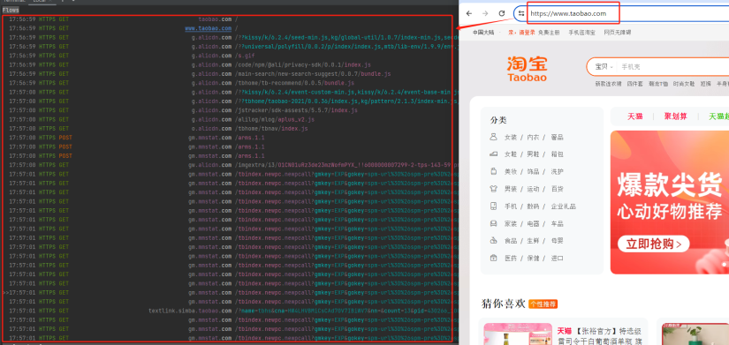Open the 洗护 category link

point(557,172)
